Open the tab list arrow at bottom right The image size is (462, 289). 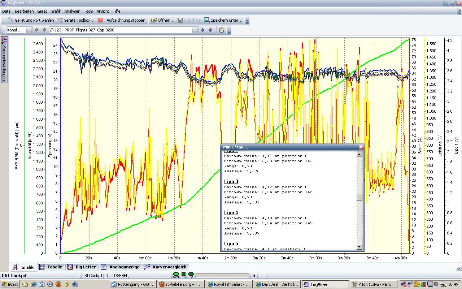click(458, 268)
